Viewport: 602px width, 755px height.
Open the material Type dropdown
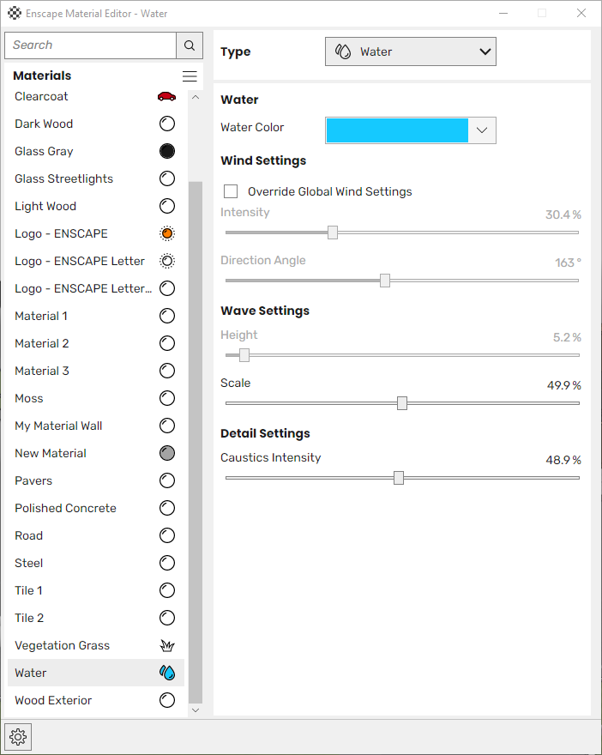[411, 51]
